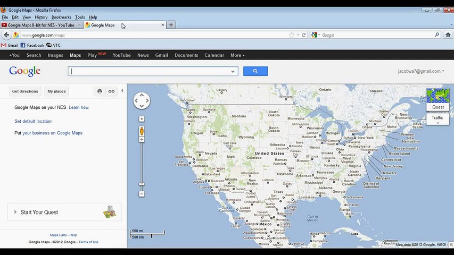Collapse the left side panel arrow

coord(122,91)
